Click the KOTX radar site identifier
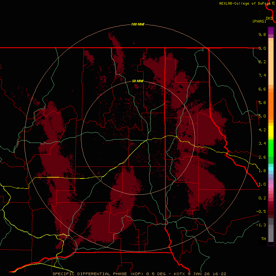The width and height of the screenshot is (276, 276). click(x=179, y=274)
